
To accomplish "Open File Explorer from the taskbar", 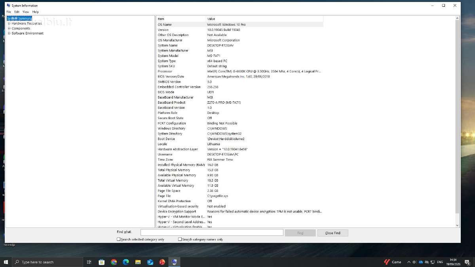I will point(138,262).
